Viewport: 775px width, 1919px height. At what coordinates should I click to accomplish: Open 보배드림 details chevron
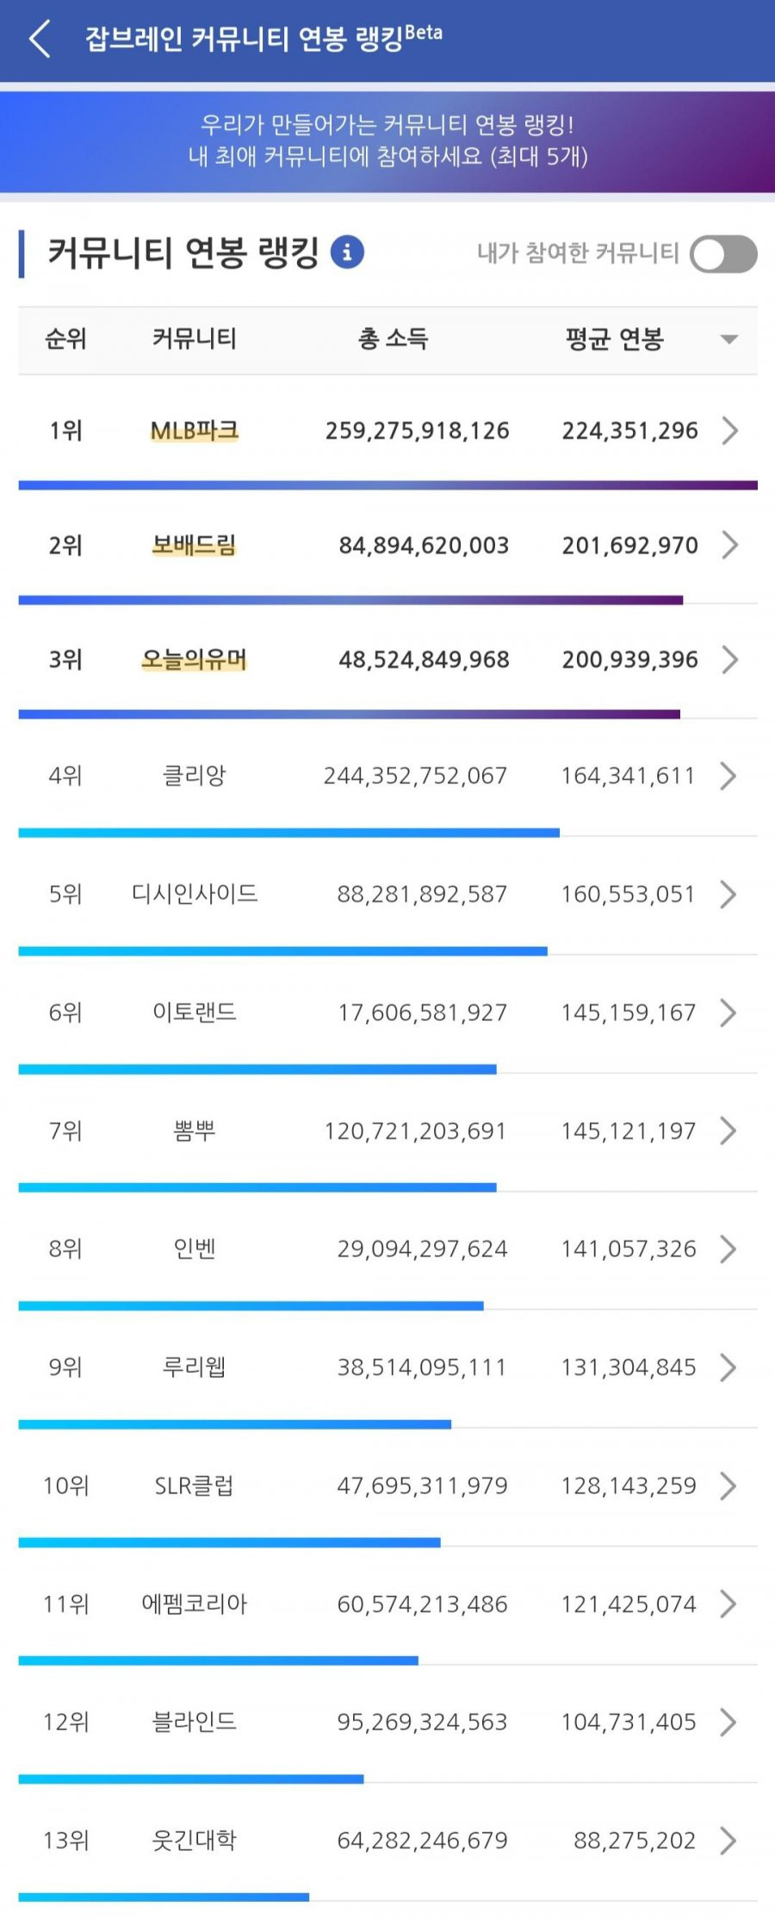coord(729,545)
